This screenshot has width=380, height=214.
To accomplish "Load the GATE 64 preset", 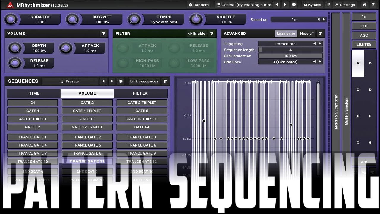I will click(142, 127).
